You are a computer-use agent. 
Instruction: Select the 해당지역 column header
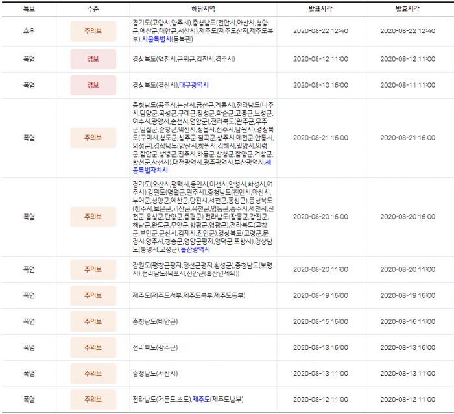click(x=203, y=9)
